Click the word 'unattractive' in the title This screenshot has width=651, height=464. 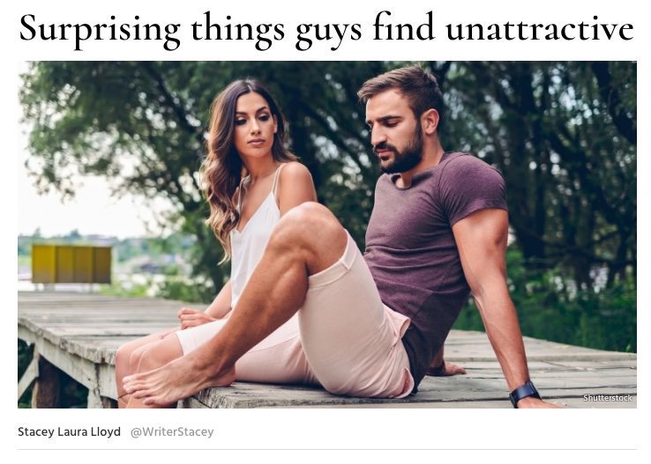pos(540,28)
